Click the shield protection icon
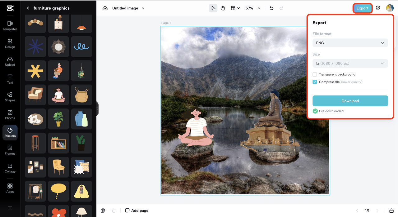This screenshot has height=217, width=398. click(x=378, y=8)
